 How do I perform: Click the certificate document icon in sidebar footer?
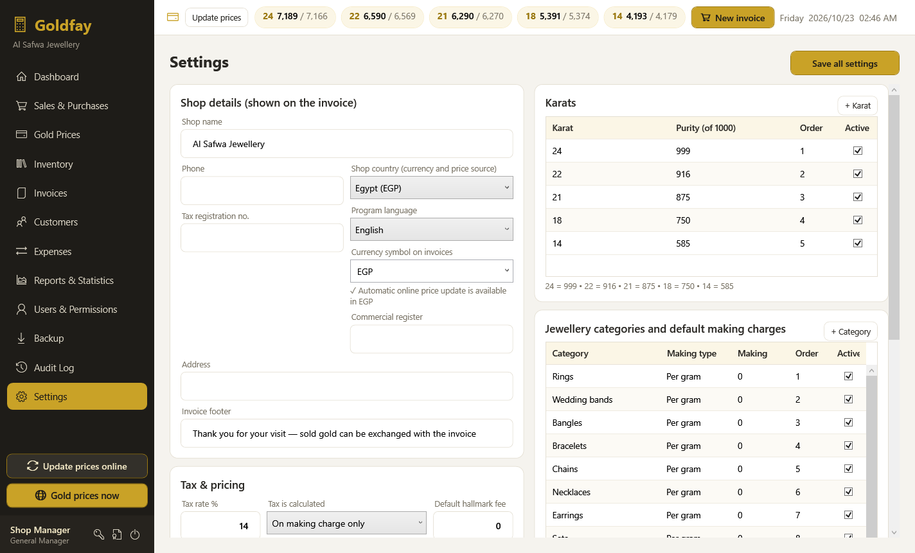point(117,534)
